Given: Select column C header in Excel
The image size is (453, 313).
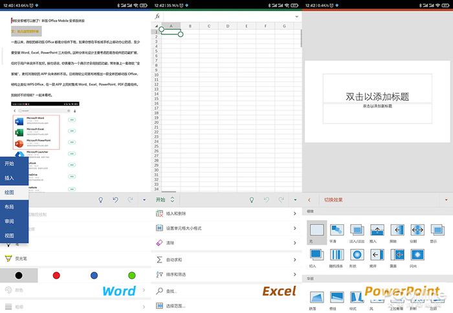Looking at the screenshot, I should 209,26.
